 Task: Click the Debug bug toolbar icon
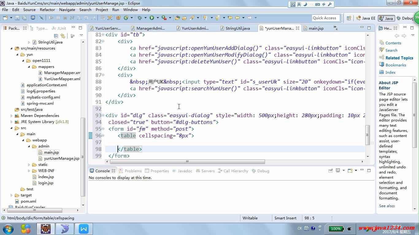point(140,18)
